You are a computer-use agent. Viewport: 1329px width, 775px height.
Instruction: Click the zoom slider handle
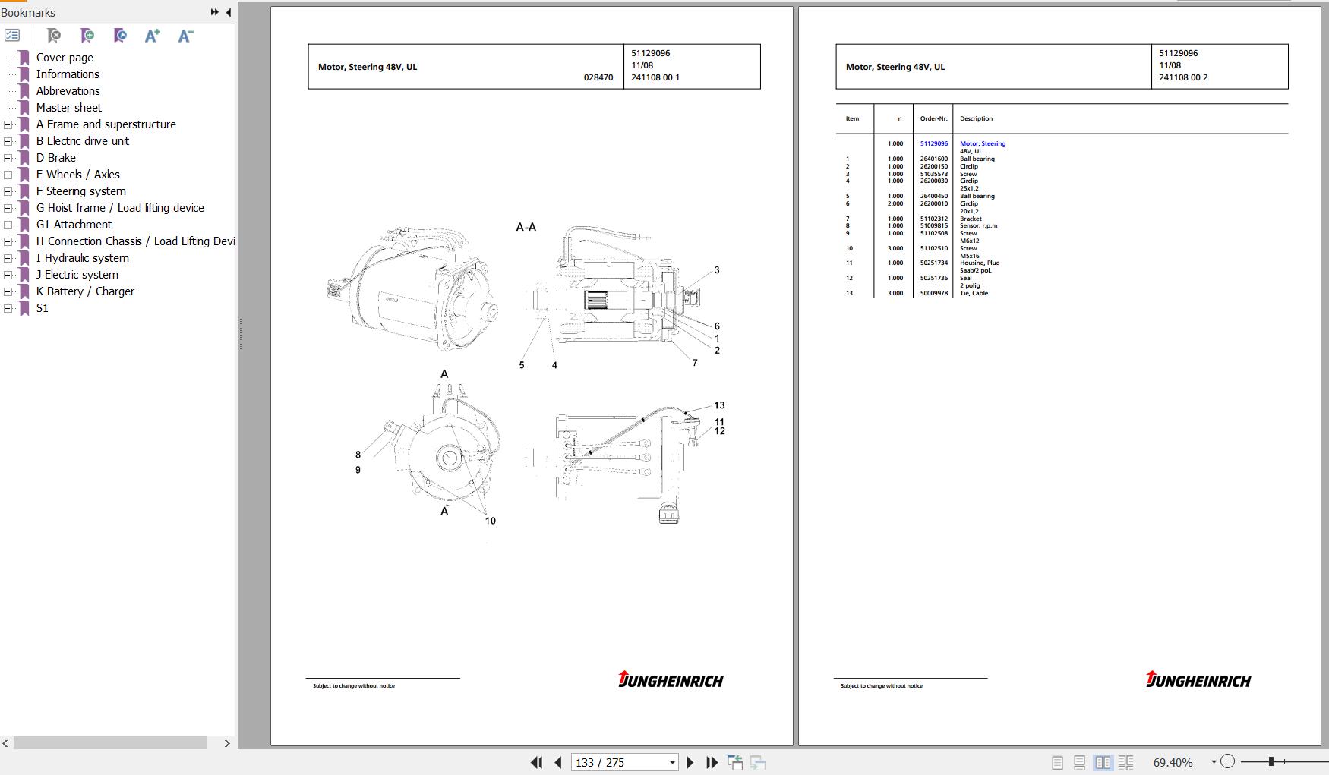click(x=1271, y=761)
